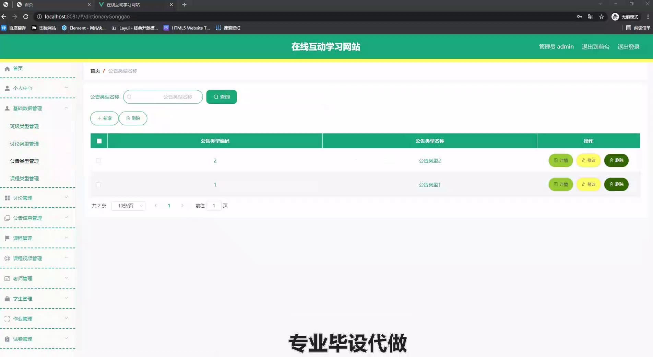Viewport: 653px width, 357px height.
Task: Bookmark this page with the star icon
Action: (x=601, y=16)
